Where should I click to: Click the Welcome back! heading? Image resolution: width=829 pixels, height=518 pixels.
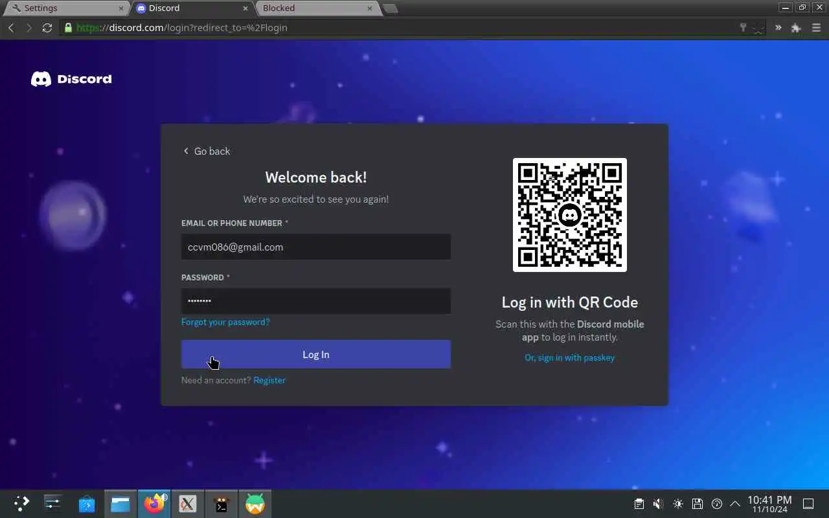(x=316, y=177)
